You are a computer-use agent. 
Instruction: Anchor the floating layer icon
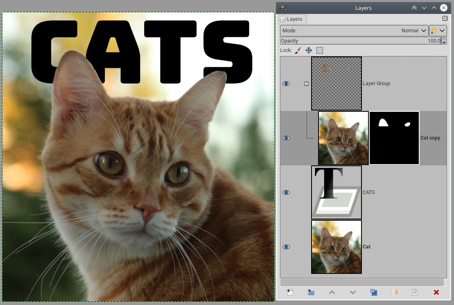[395, 292]
